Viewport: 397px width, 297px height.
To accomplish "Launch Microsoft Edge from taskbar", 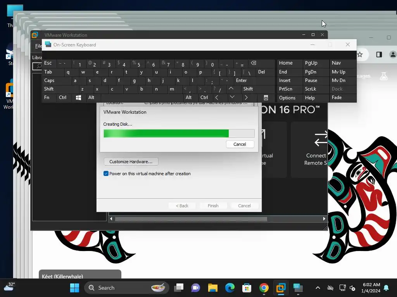I will 230,288.
